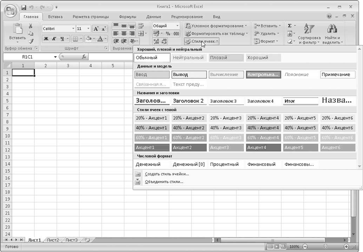This screenshot has height=252, width=363.
Task: Click Объединить стили... option
Action: (x=164, y=182)
